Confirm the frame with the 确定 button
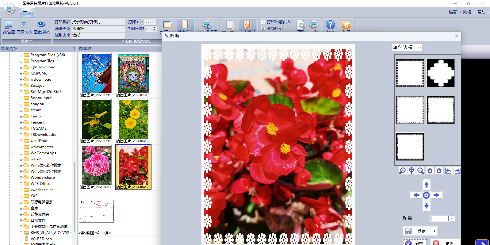This screenshot has width=490, height=245. pos(415,242)
